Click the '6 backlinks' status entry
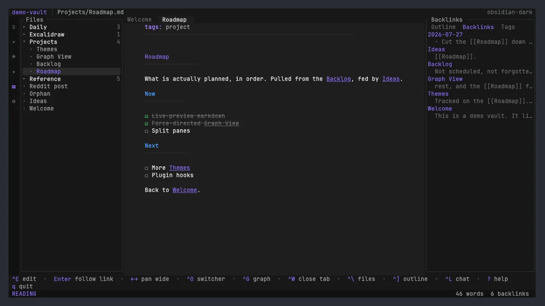545x306 pixels. [510, 294]
